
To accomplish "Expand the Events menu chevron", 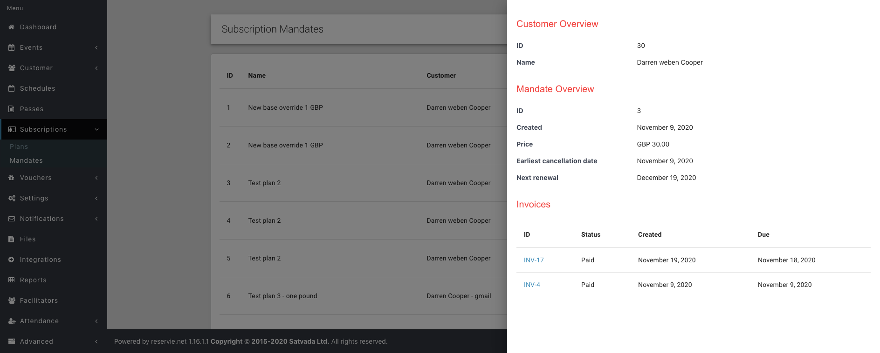I will (x=96, y=47).
